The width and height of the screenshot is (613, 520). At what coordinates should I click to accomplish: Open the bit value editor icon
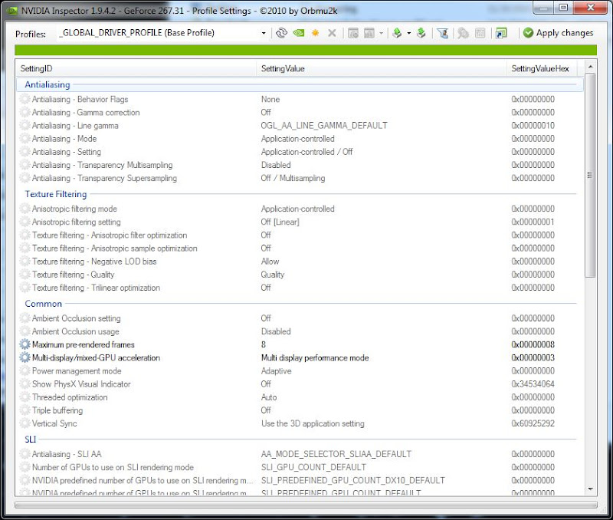click(x=480, y=33)
